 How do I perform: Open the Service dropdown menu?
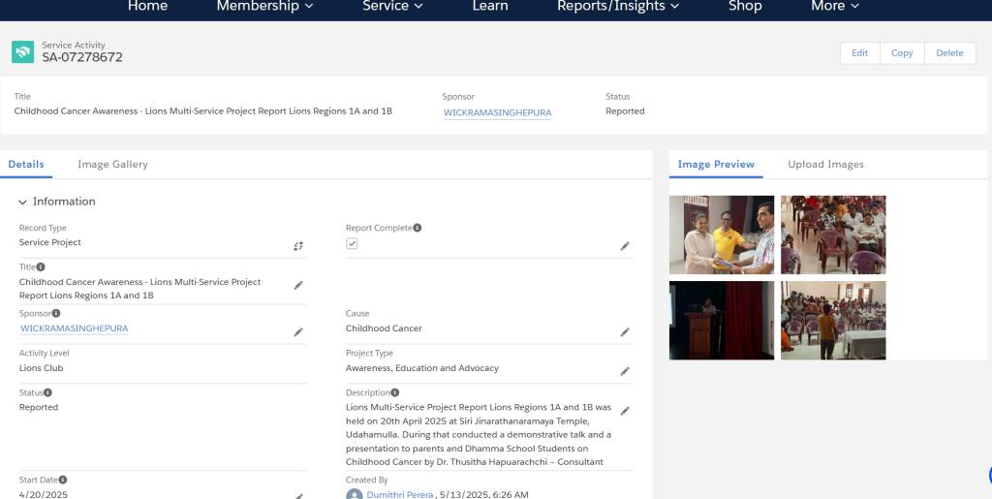393,7
